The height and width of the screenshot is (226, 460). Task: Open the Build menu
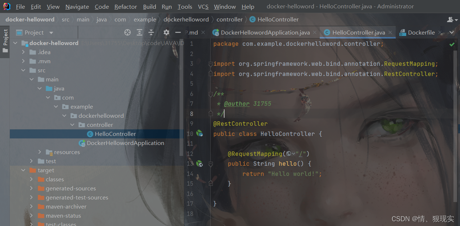point(150,7)
